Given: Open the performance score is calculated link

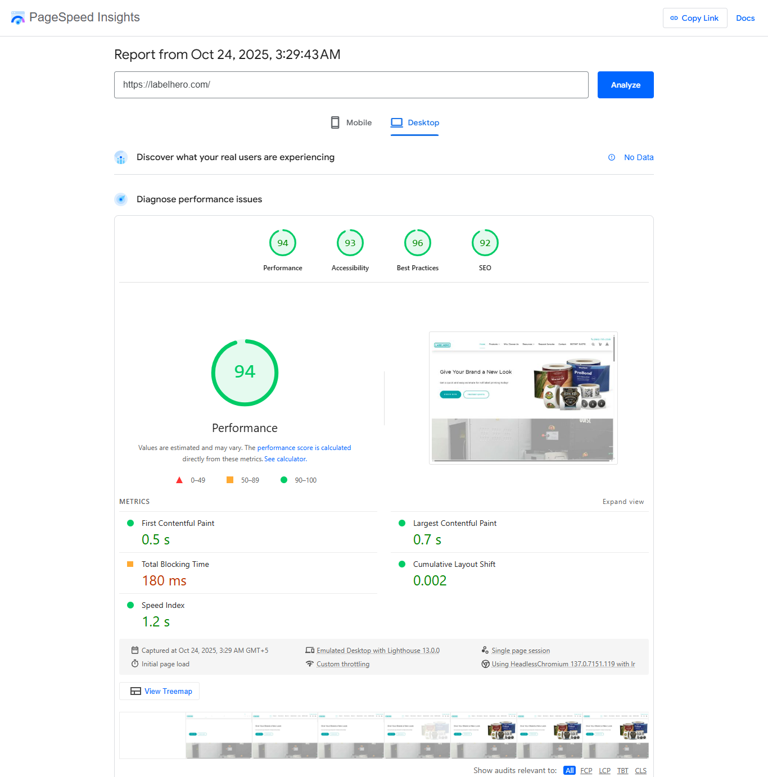Looking at the screenshot, I should [304, 448].
